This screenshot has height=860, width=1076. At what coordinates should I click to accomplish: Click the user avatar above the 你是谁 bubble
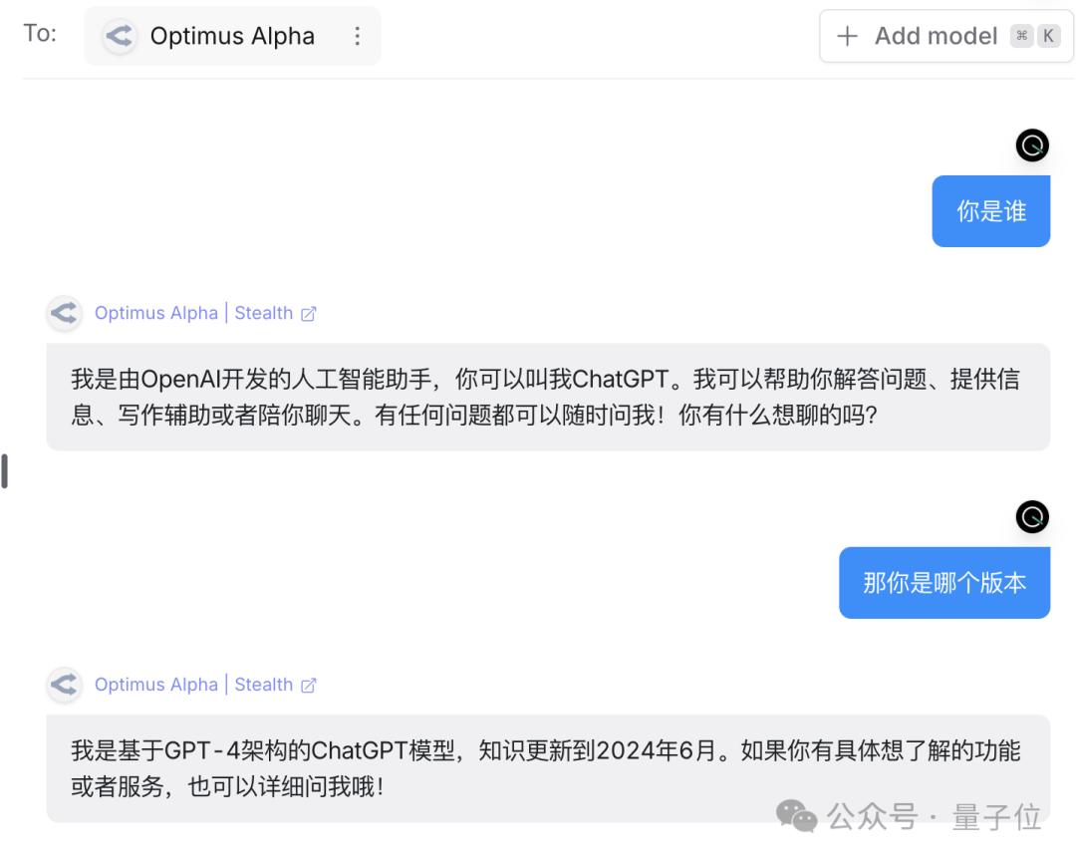1032,144
